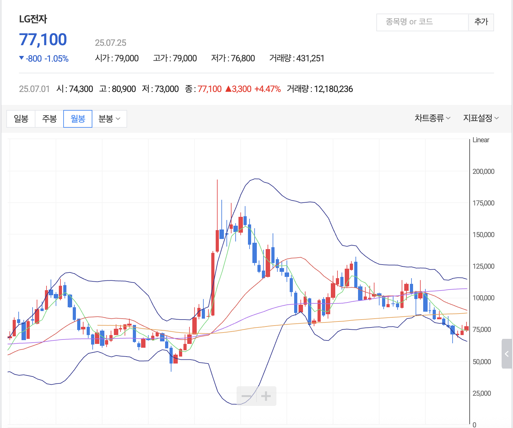Click the 시 : 74,300 candle open

coord(75,89)
